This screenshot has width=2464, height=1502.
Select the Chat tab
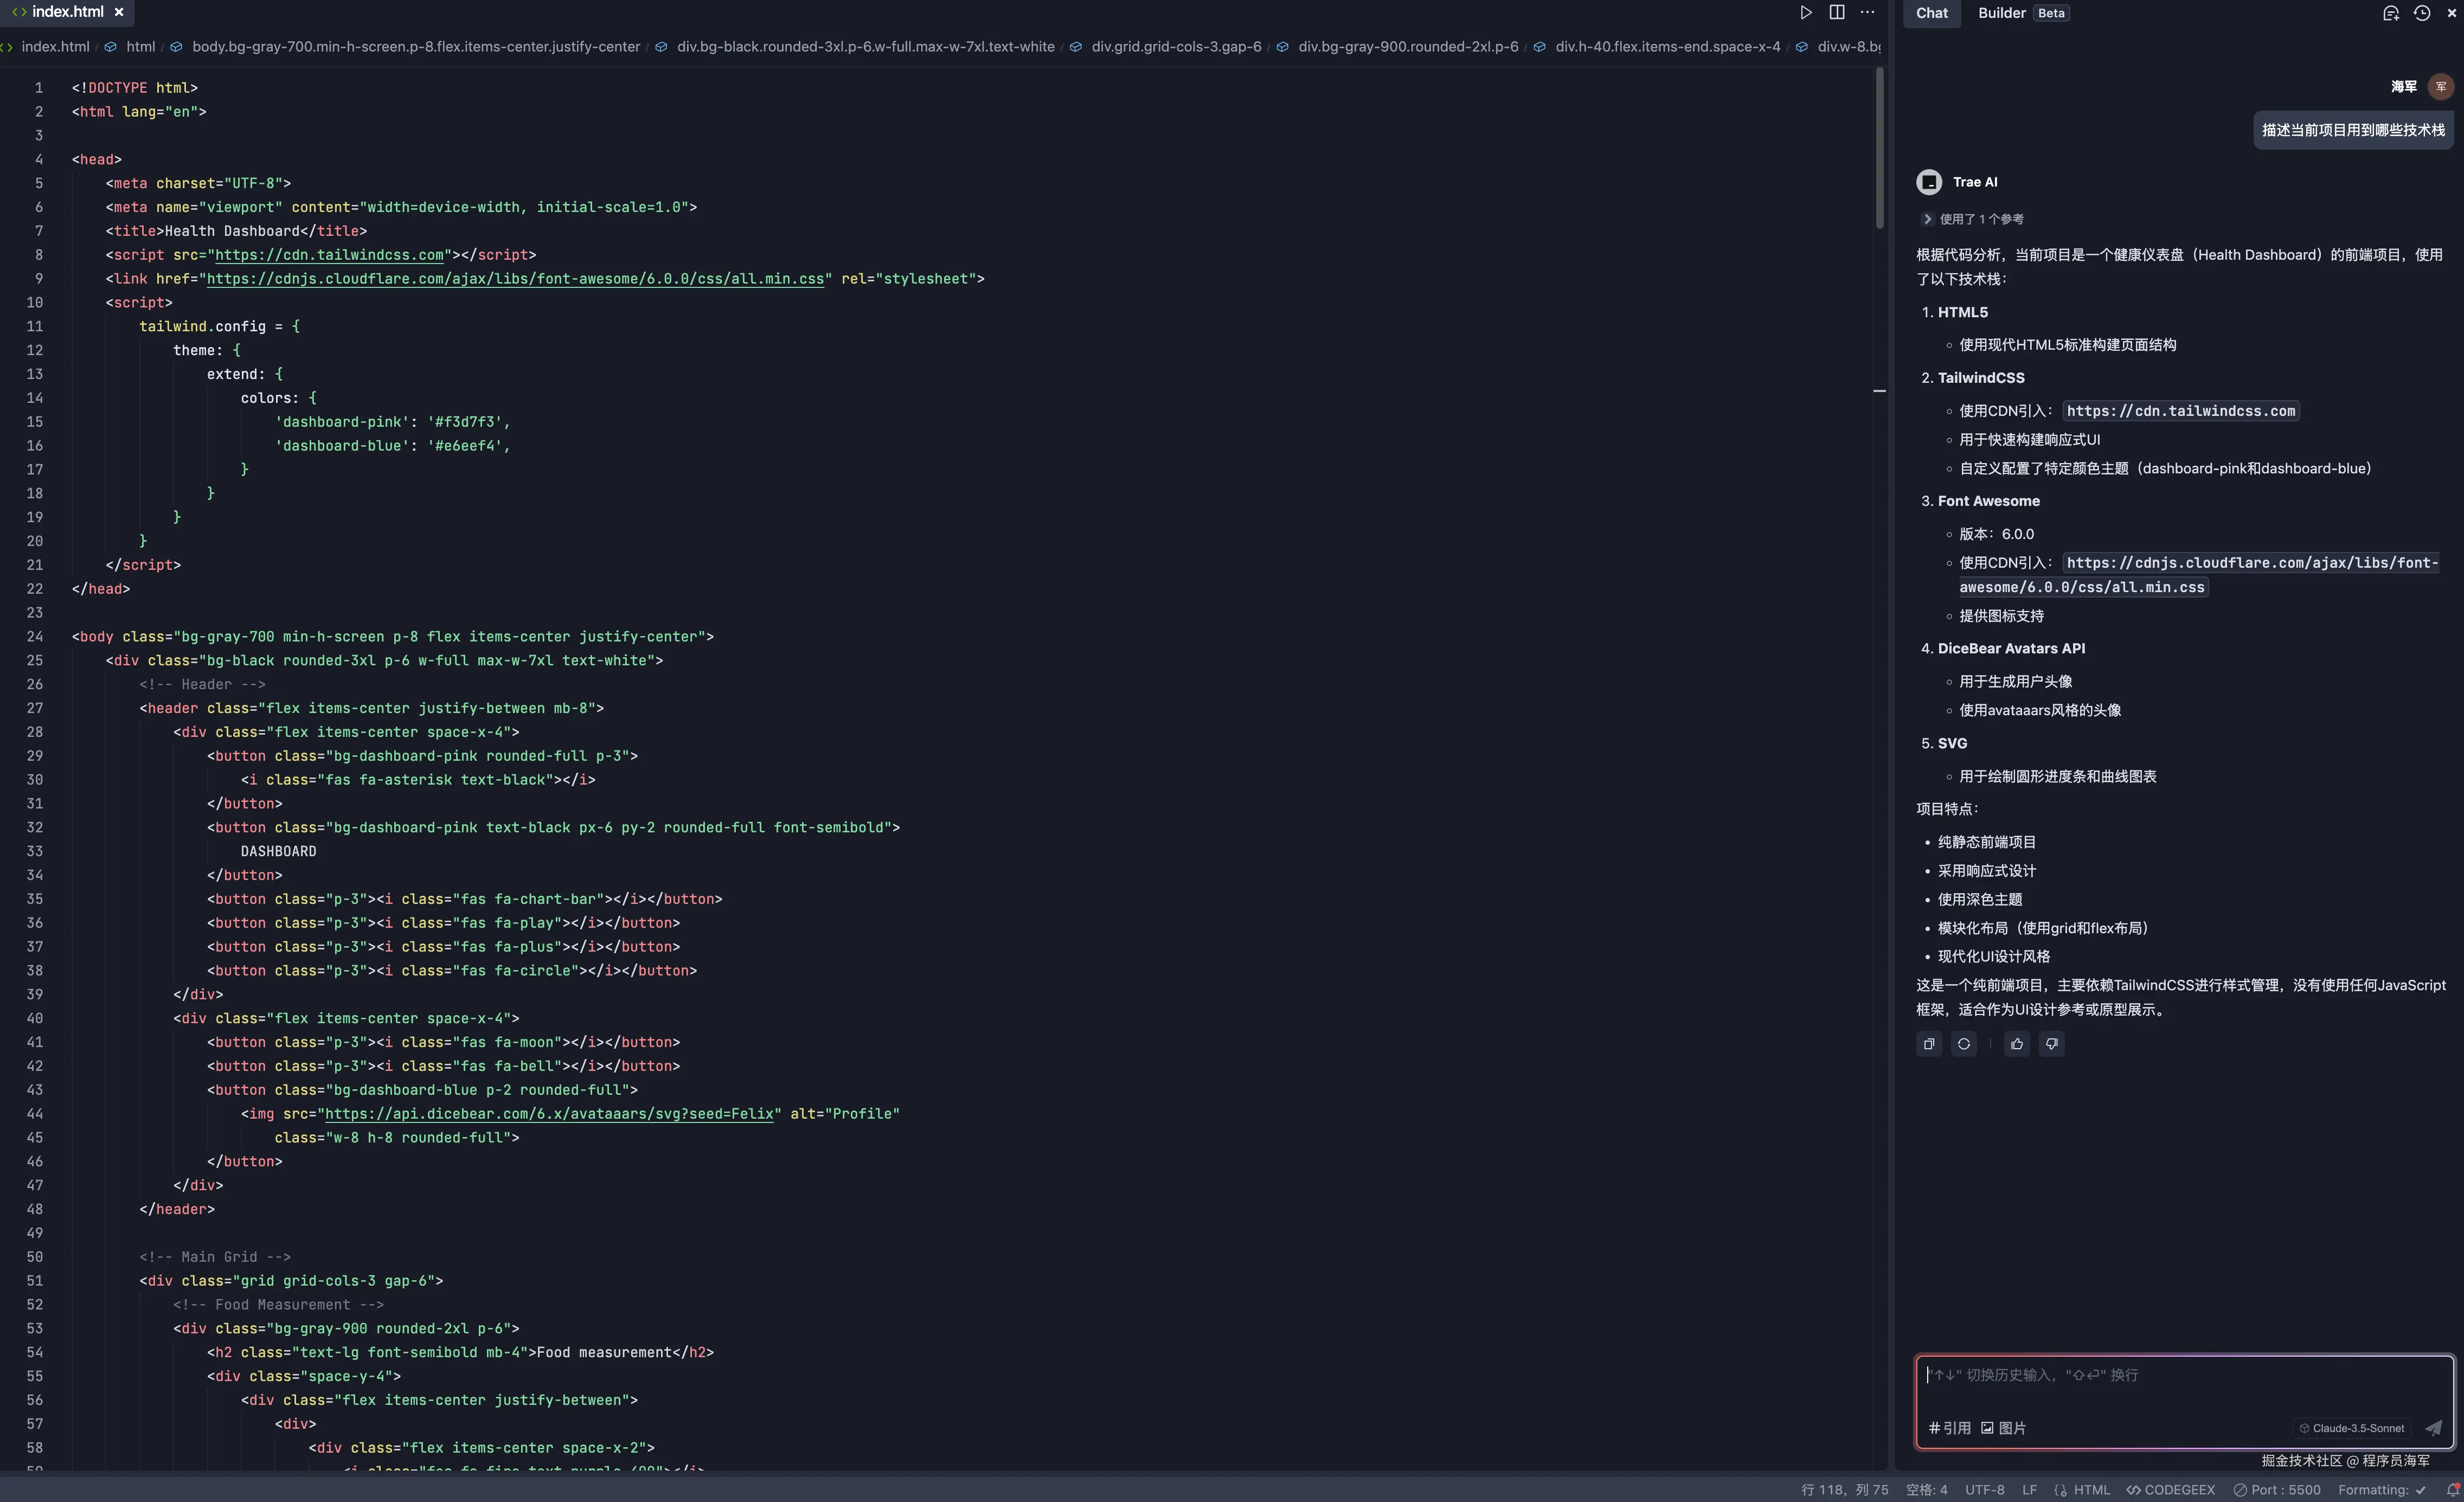[x=1931, y=13]
